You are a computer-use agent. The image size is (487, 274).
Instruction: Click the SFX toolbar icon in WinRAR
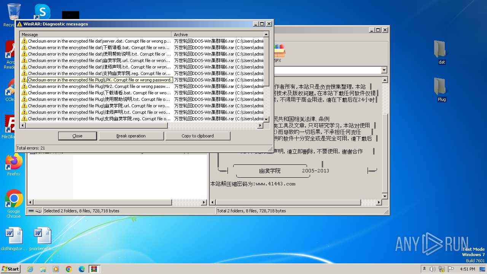(279, 53)
